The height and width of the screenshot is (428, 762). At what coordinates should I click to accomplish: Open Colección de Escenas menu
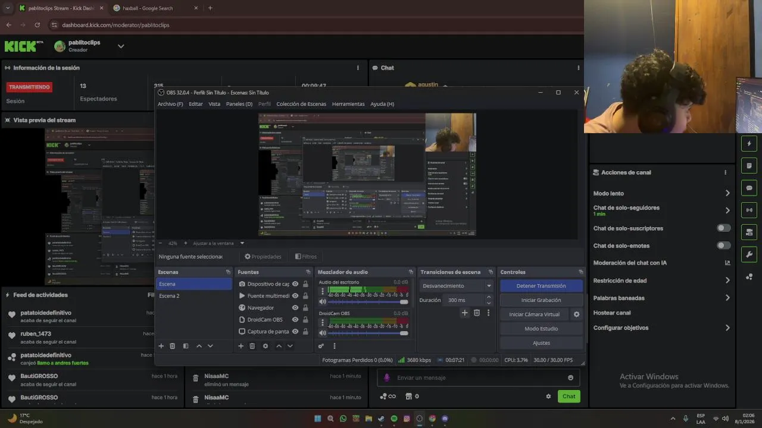301,104
